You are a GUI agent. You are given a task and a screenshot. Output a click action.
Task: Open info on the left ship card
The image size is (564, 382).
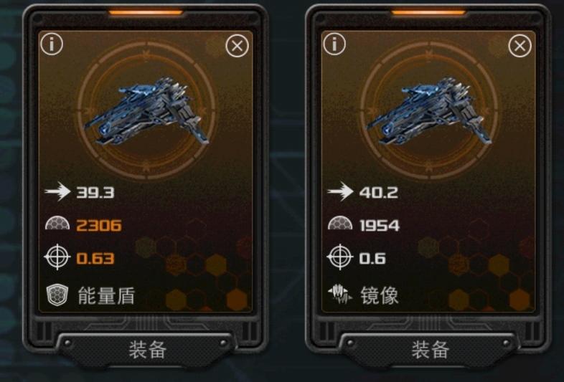(x=52, y=44)
